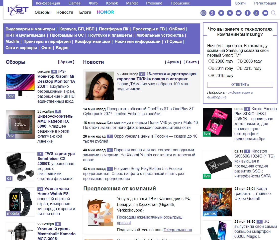
Task: Click the Войти login link
Action: coord(240,3)
